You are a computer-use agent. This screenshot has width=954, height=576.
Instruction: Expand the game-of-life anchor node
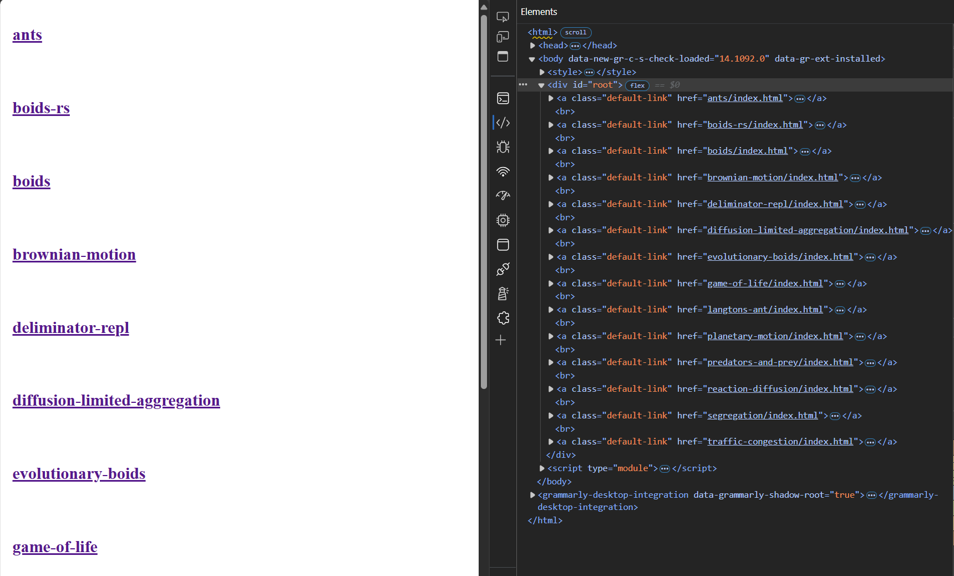551,284
